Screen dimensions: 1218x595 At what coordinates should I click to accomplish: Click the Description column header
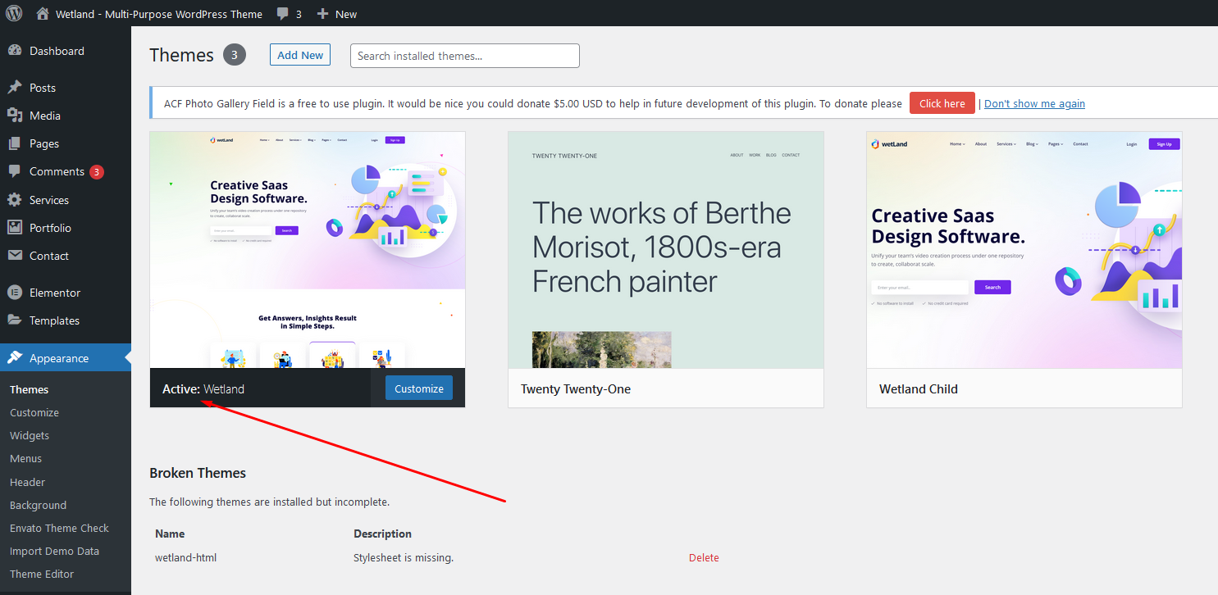[x=383, y=534]
